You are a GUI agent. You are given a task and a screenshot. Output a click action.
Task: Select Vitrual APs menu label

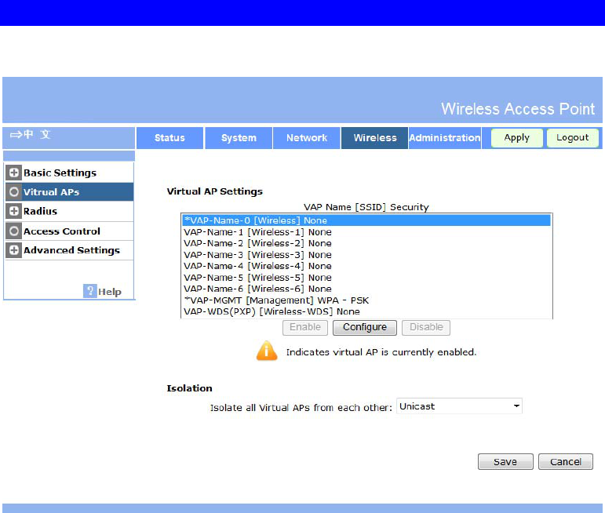click(x=51, y=192)
